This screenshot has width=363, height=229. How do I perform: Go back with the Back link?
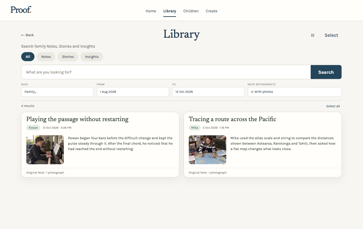point(28,35)
